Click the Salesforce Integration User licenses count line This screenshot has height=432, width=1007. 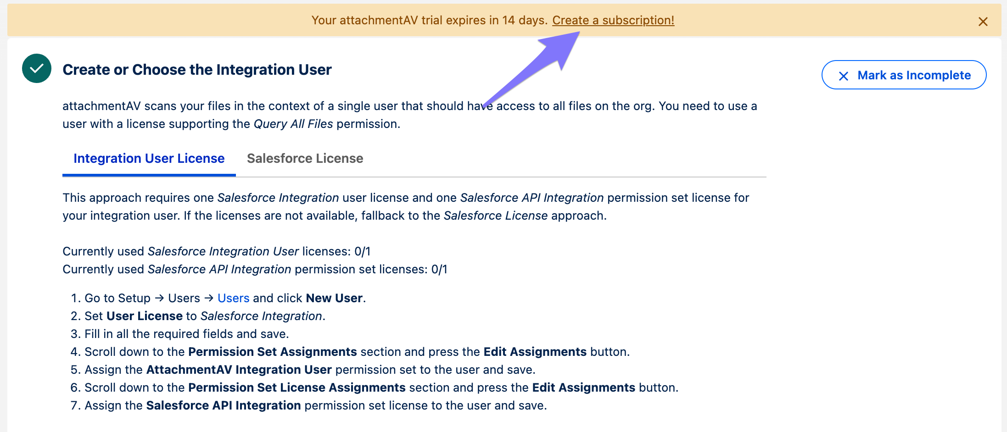click(216, 251)
